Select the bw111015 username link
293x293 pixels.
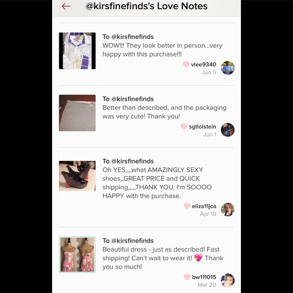click(x=204, y=277)
